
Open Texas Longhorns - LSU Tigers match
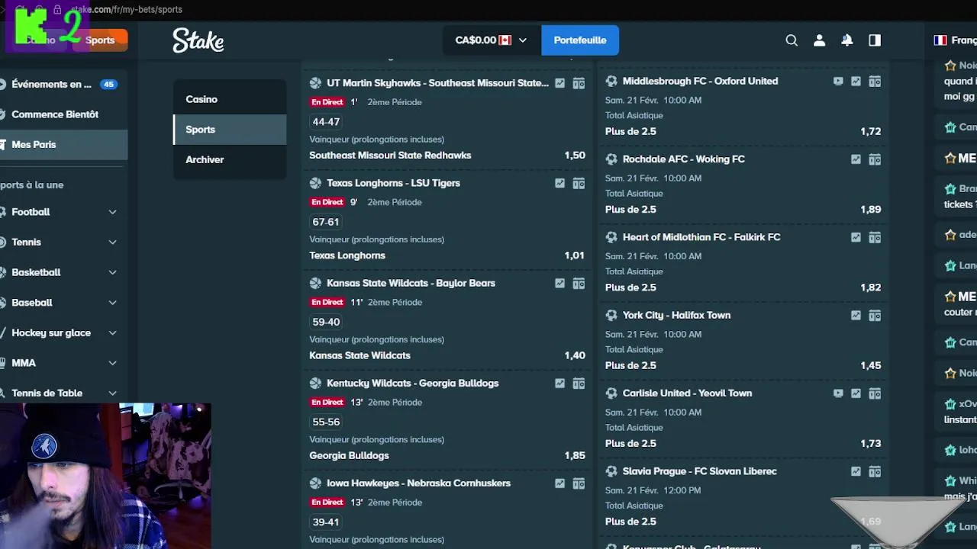[393, 183]
